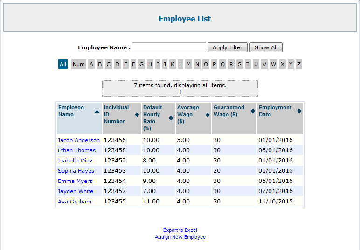360x250 pixels.
Task: Open Emma Myers employee record
Action: click(75, 181)
